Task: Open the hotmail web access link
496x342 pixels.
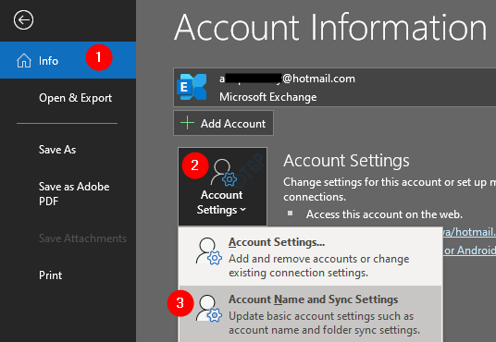Action: [469, 232]
